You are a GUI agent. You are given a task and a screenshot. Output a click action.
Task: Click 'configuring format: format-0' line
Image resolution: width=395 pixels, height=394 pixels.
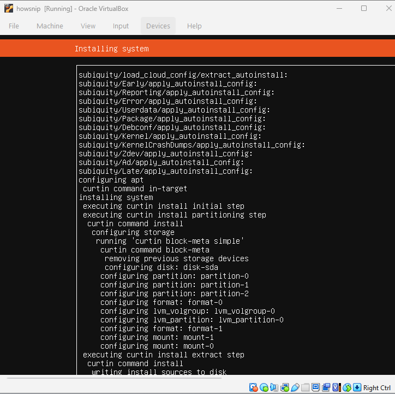[161, 302]
